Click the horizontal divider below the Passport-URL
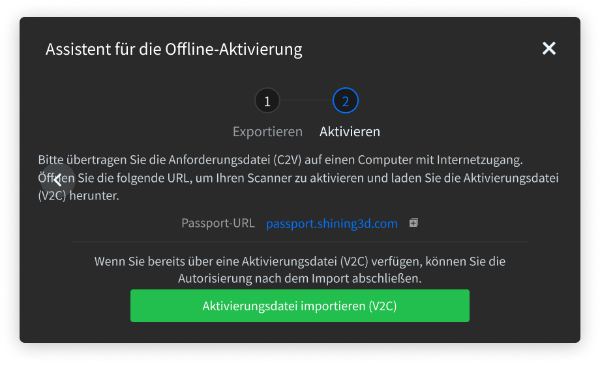 click(x=299, y=242)
